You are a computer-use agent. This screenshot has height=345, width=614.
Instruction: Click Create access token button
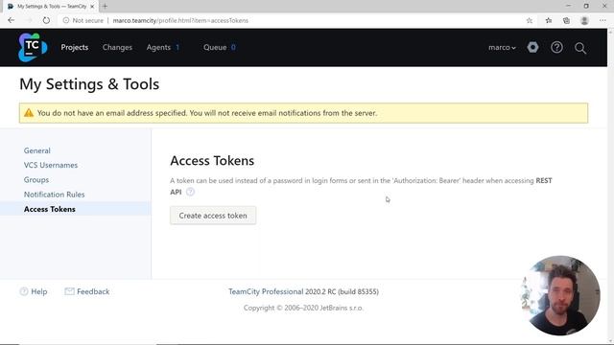[x=213, y=216]
